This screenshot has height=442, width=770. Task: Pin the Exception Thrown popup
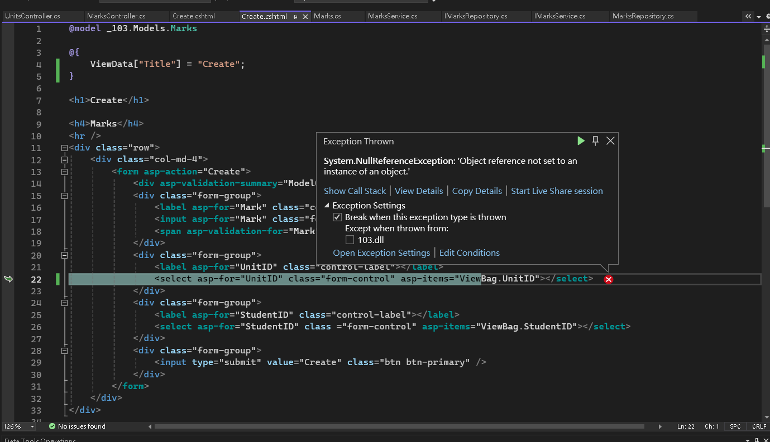[595, 141]
